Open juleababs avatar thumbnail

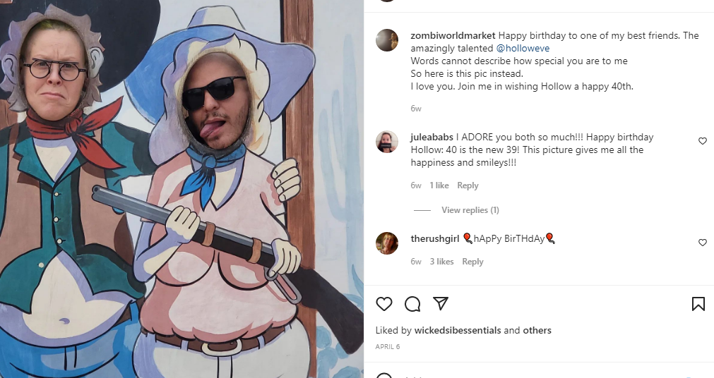[x=387, y=142]
